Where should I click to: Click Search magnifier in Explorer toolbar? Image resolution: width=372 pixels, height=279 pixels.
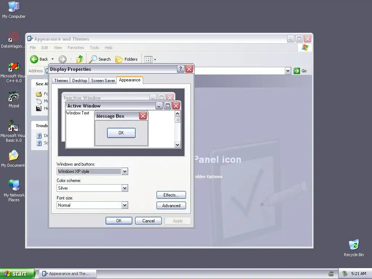100,59
